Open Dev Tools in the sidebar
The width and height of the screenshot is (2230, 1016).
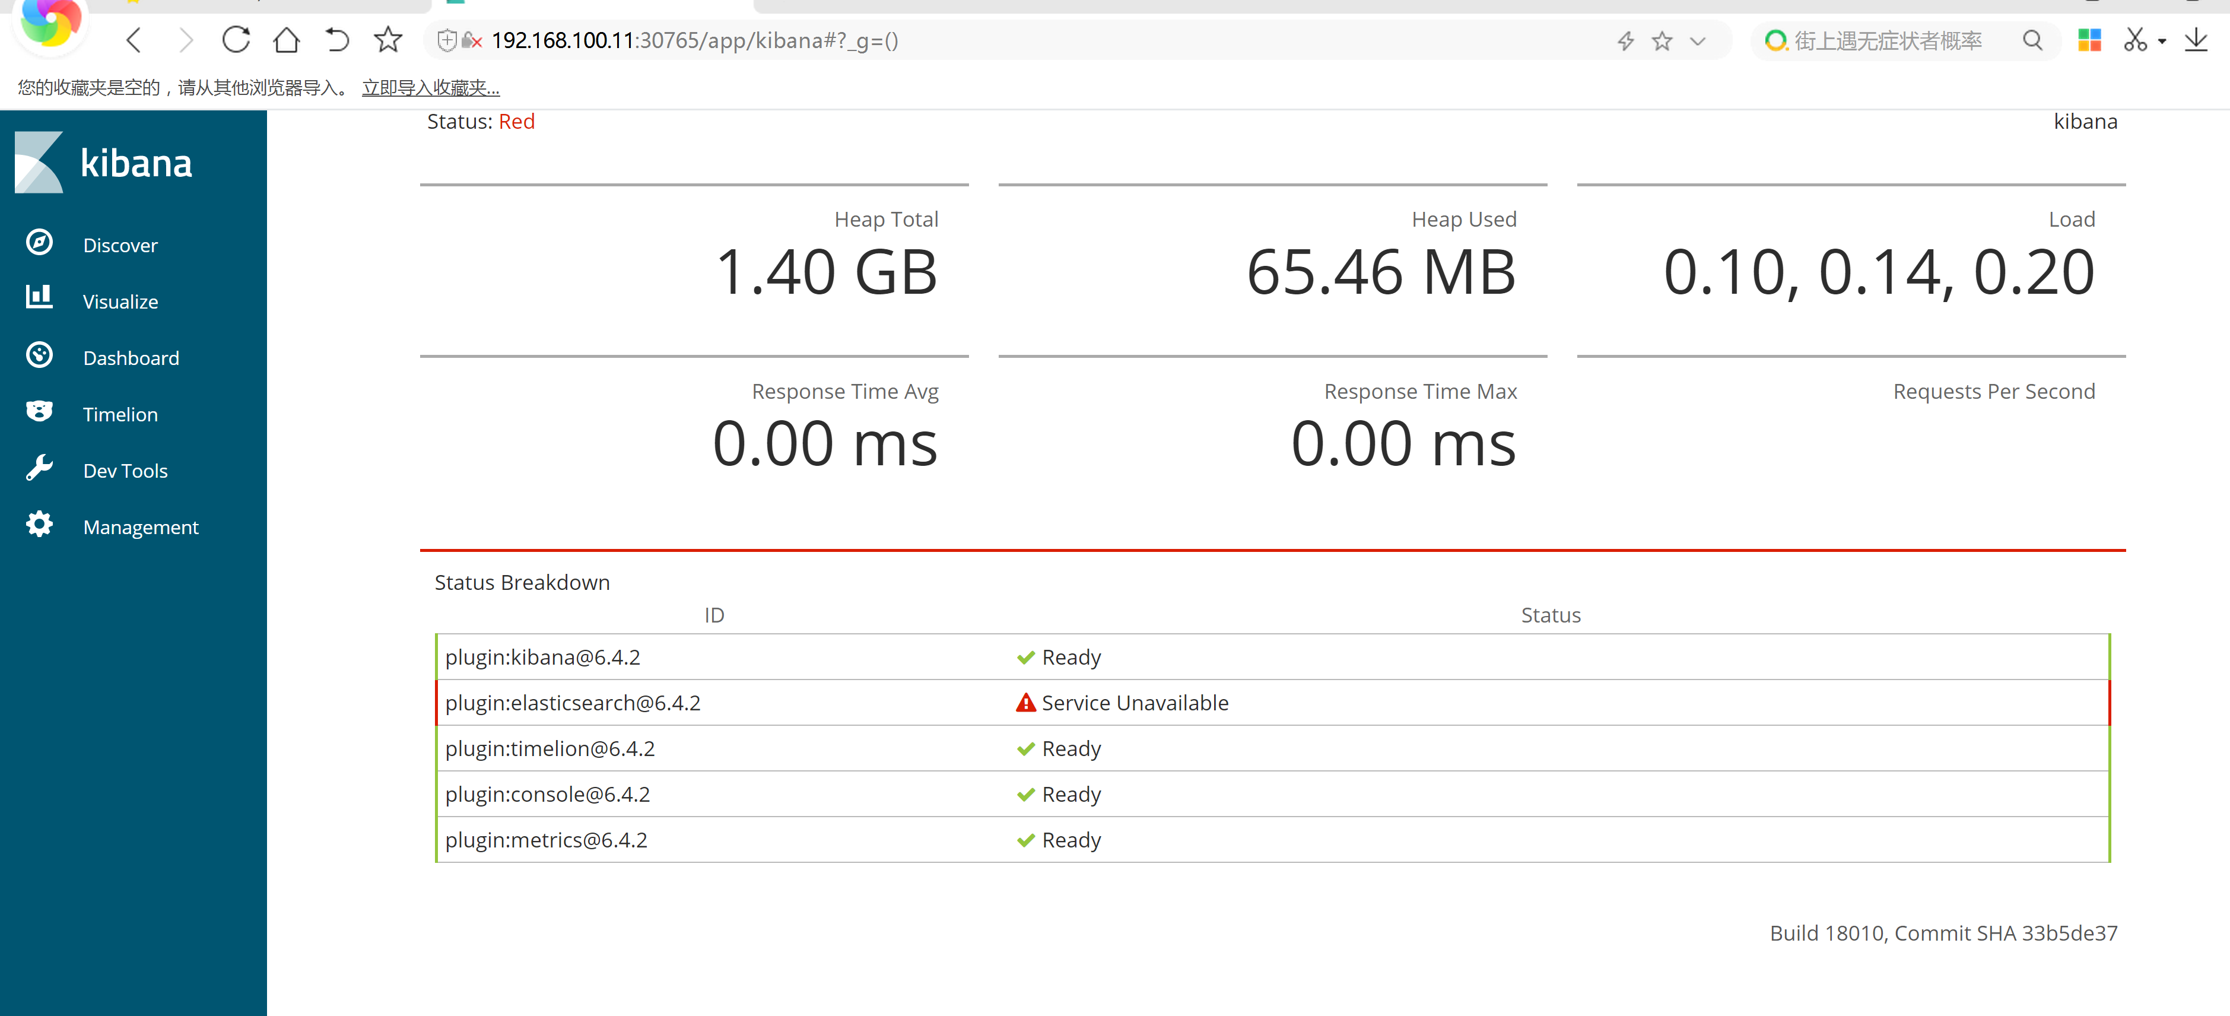pyautogui.click(x=126, y=469)
